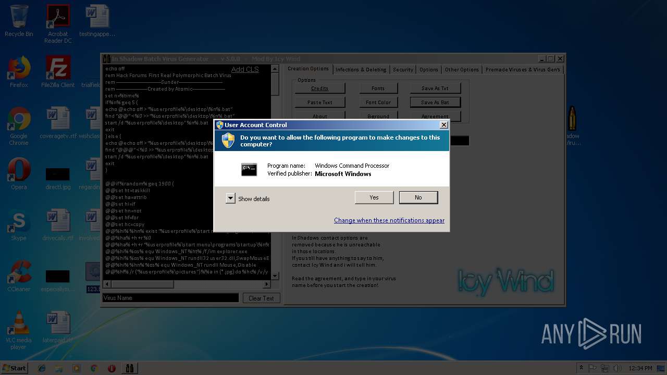Click the Start button
The height and width of the screenshot is (375, 667).
[x=14, y=368]
